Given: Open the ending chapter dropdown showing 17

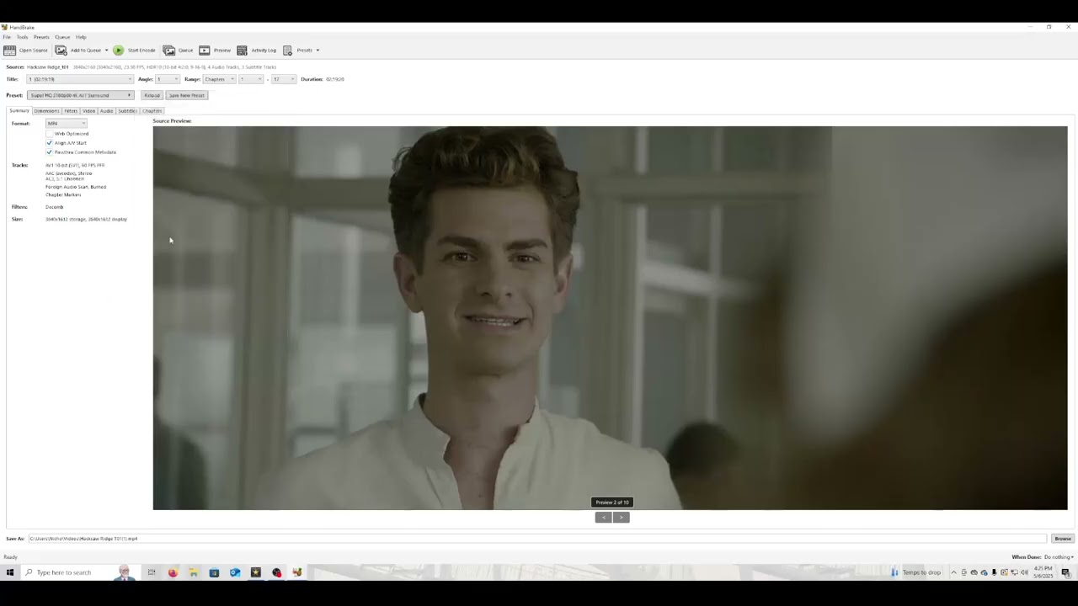Looking at the screenshot, I should (283, 79).
